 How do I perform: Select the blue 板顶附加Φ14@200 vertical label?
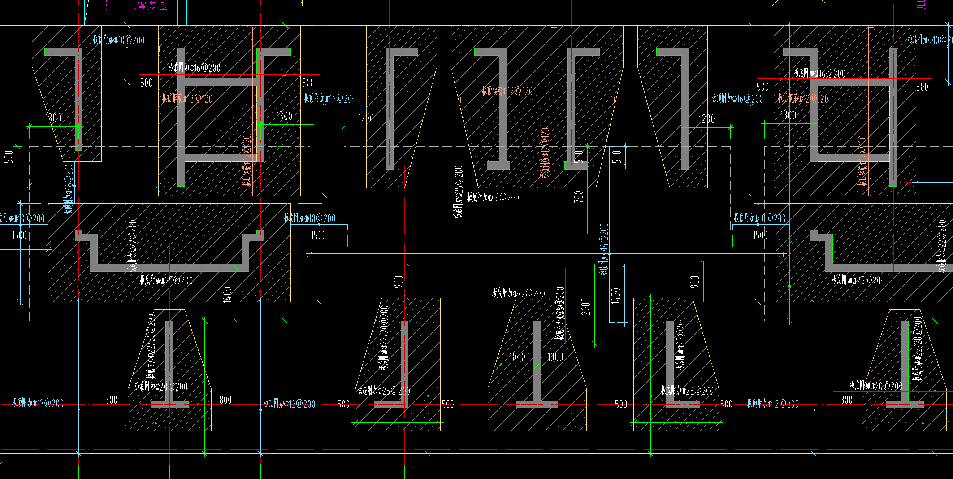[604, 249]
